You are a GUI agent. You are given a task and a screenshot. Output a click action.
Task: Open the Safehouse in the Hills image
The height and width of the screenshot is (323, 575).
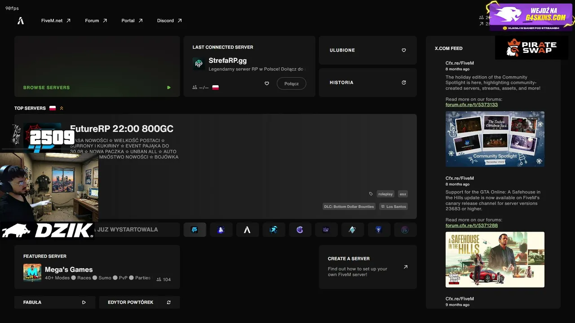pyautogui.click(x=495, y=260)
